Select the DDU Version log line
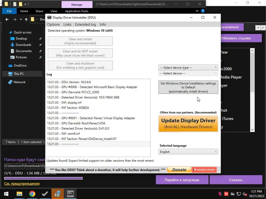The image size is (266, 199). (98, 82)
